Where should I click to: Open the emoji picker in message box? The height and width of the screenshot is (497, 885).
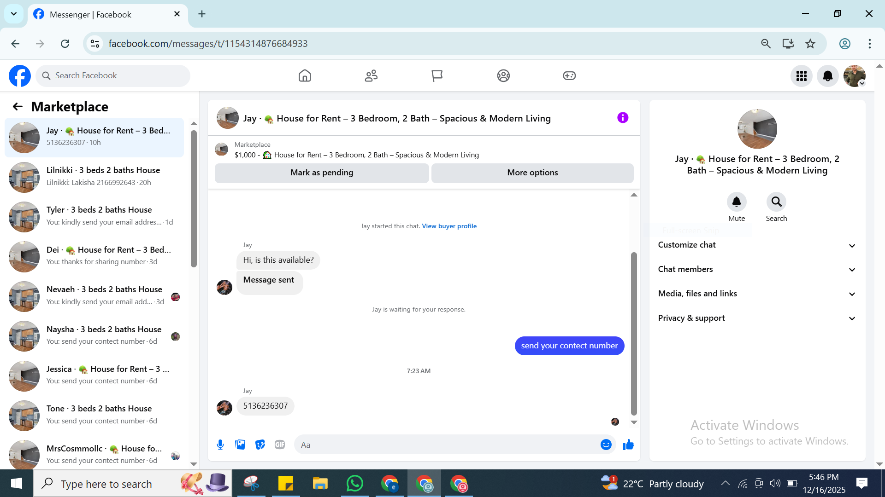pyautogui.click(x=606, y=445)
